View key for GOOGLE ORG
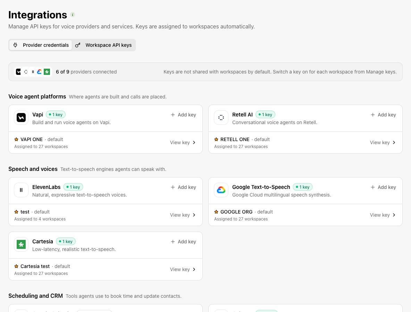The image size is (411, 312). pyautogui.click(x=383, y=215)
